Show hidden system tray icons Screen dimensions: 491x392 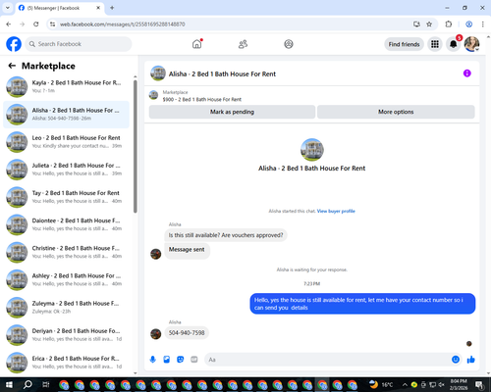click(x=405, y=384)
